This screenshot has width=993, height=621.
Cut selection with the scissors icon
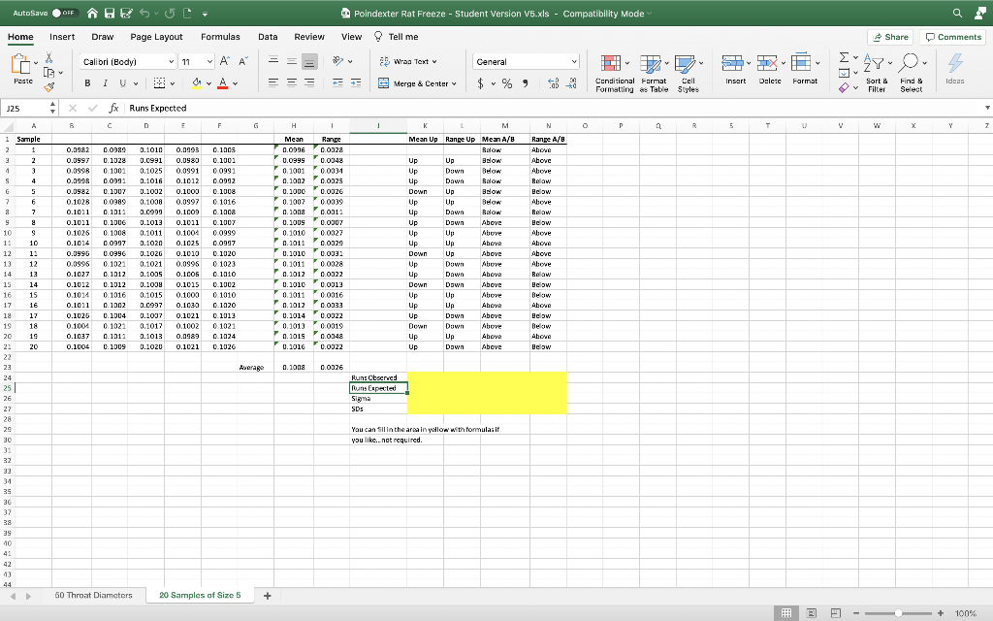48,58
